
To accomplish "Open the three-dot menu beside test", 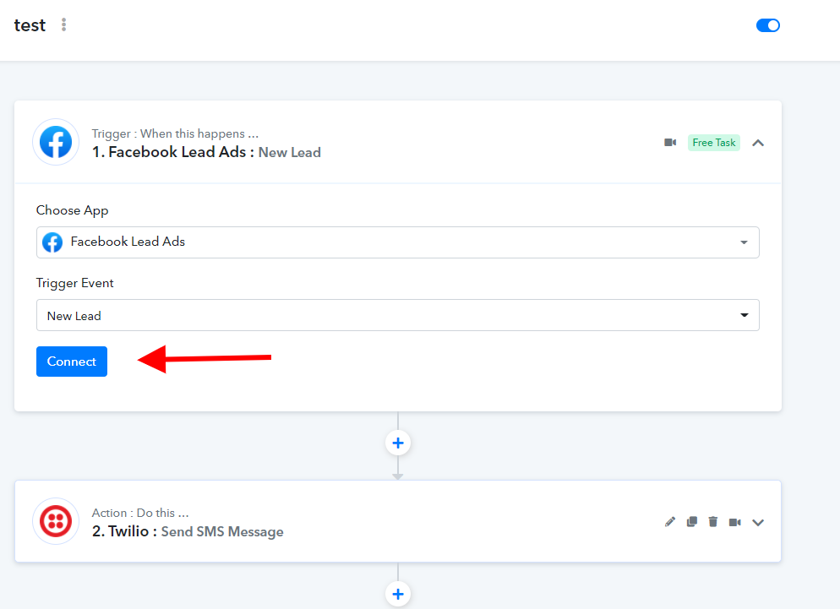I will [x=63, y=24].
